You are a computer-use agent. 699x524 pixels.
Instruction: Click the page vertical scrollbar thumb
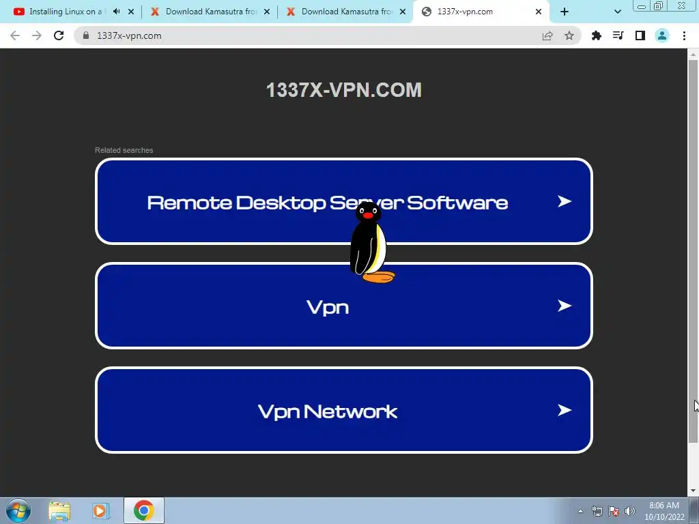pyautogui.click(x=693, y=251)
